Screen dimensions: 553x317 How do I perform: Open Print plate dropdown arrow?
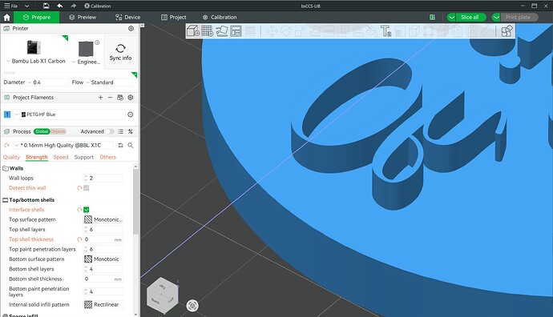pos(496,18)
